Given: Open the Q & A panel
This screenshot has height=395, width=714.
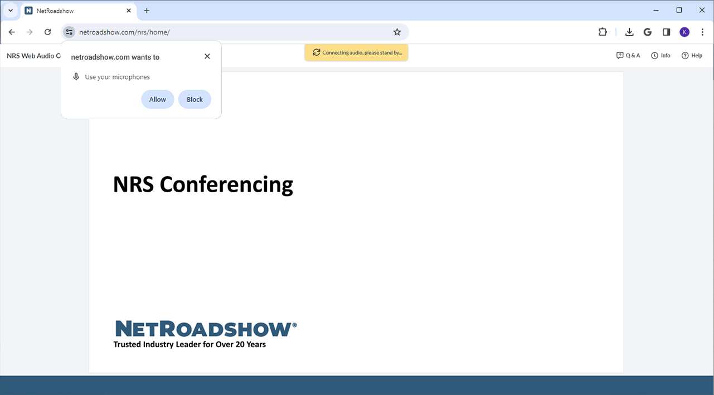Looking at the screenshot, I should [x=628, y=55].
